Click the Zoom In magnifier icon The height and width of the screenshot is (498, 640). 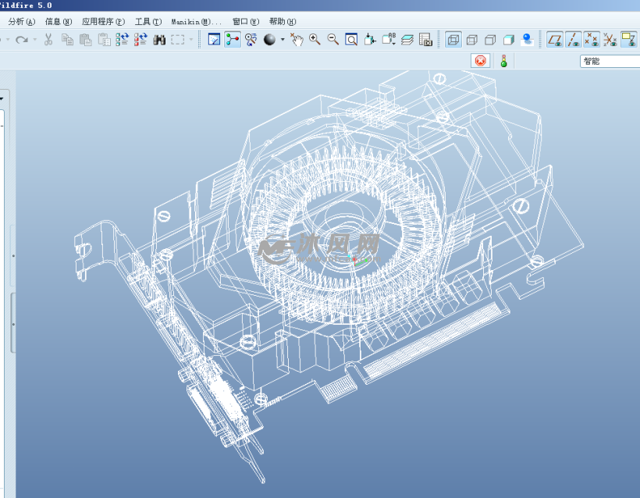(315, 39)
